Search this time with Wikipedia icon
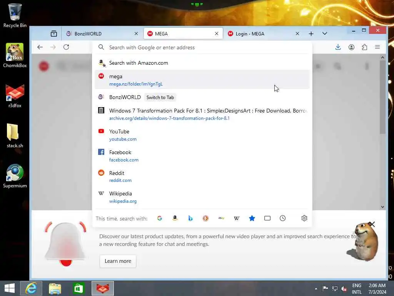The height and width of the screenshot is (296, 394). (237, 218)
